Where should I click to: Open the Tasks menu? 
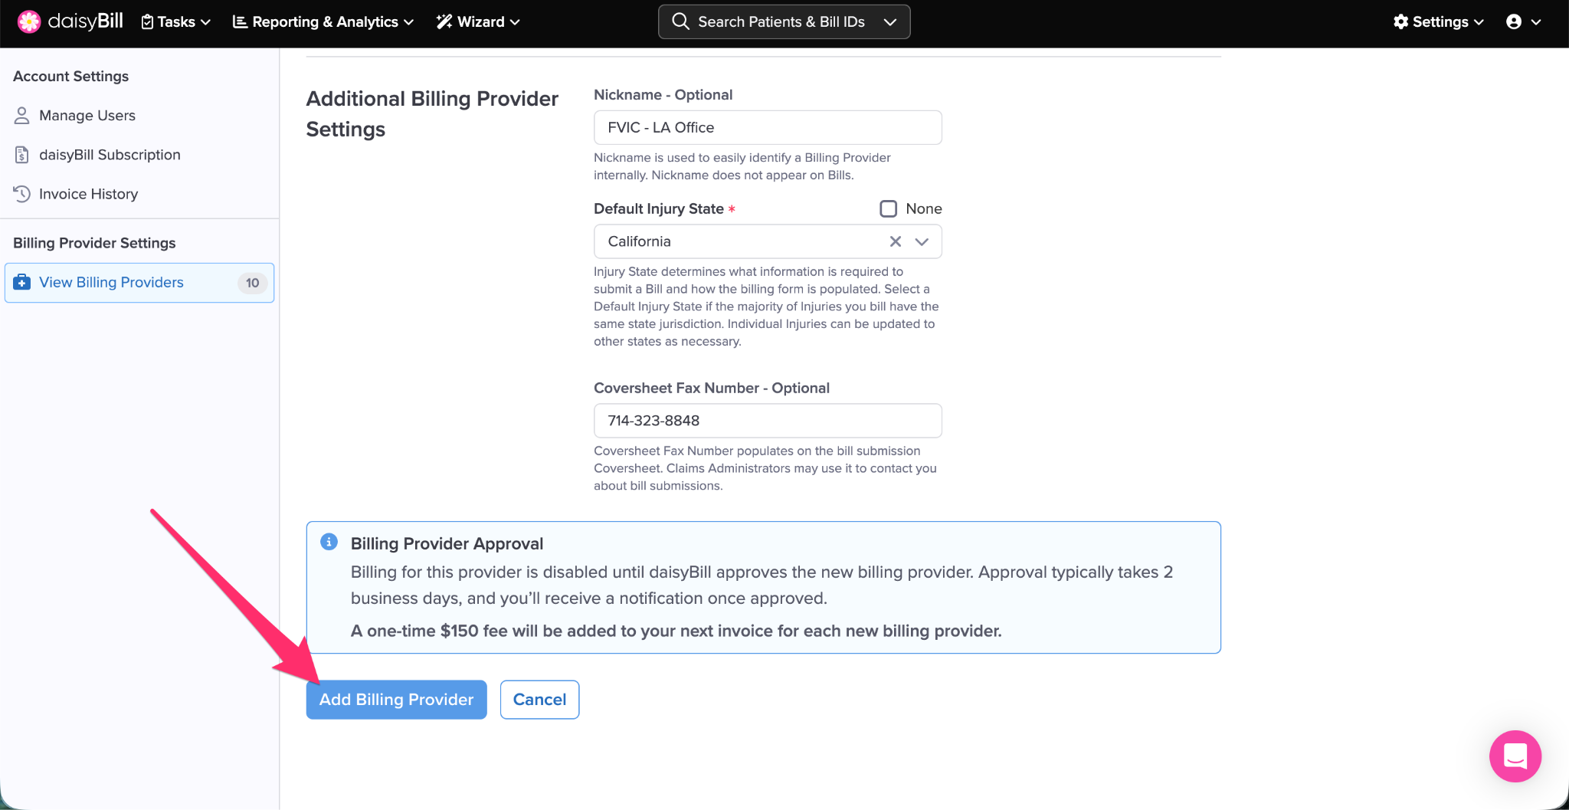(x=175, y=21)
